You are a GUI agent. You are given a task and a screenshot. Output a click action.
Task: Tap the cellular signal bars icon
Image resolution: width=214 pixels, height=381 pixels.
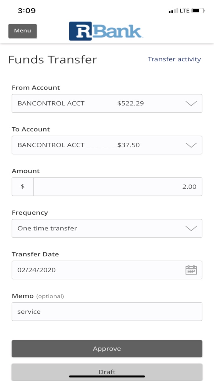(174, 11)
